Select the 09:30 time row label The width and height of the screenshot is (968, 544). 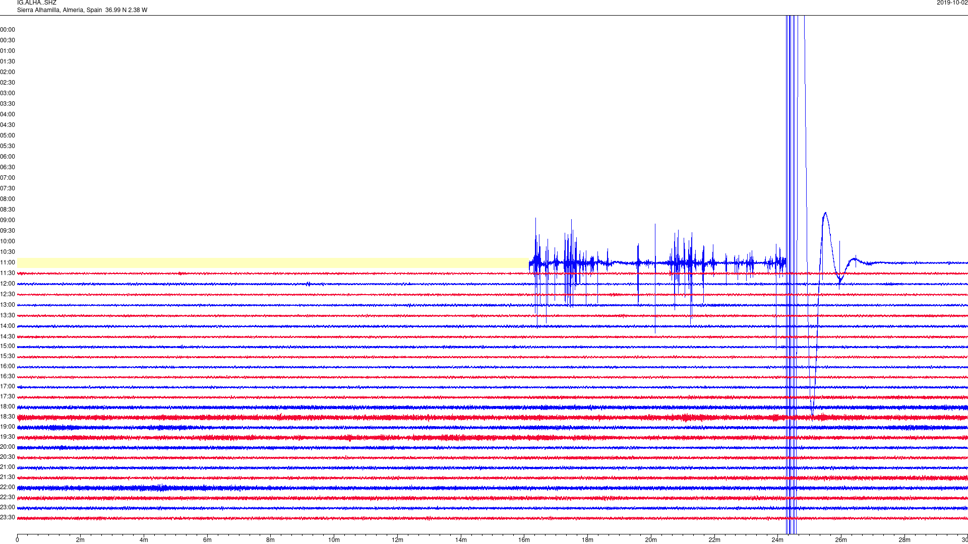(x=8, y=231)
